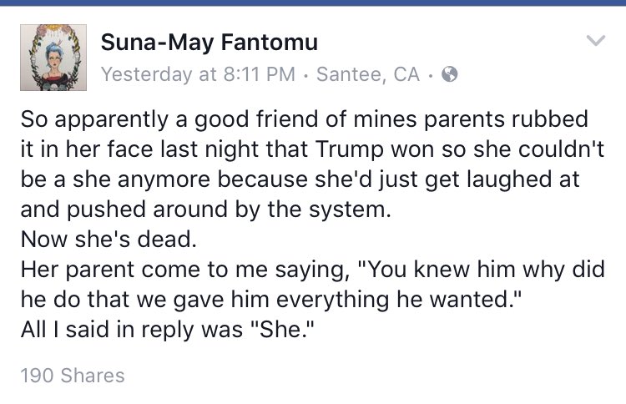Select the Santee, CA location link
626x404 pixels.
point(368,74)
